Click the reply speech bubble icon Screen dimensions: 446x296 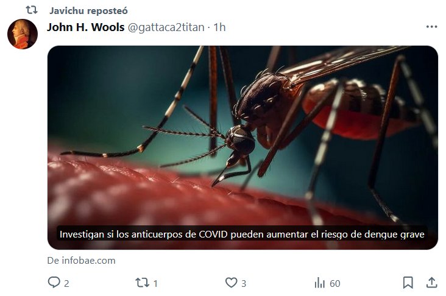[x=54, y=283]
